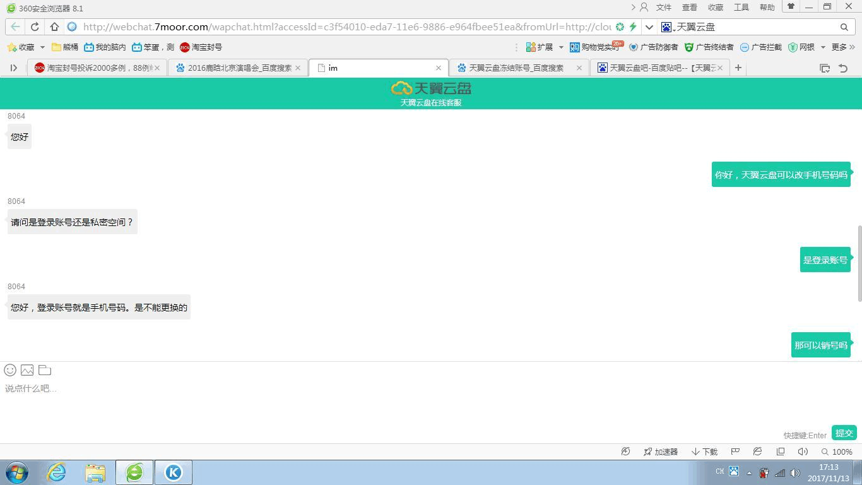Open the 扩展 extensions button
Image resolution: width=862 pixels, height=485 pixels.
pyautogui.click(x=540, y=47)
